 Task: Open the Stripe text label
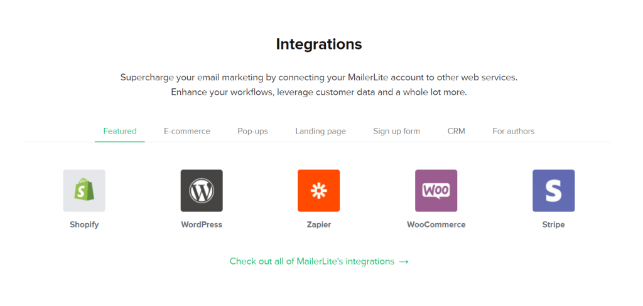(x=554, y=225)
